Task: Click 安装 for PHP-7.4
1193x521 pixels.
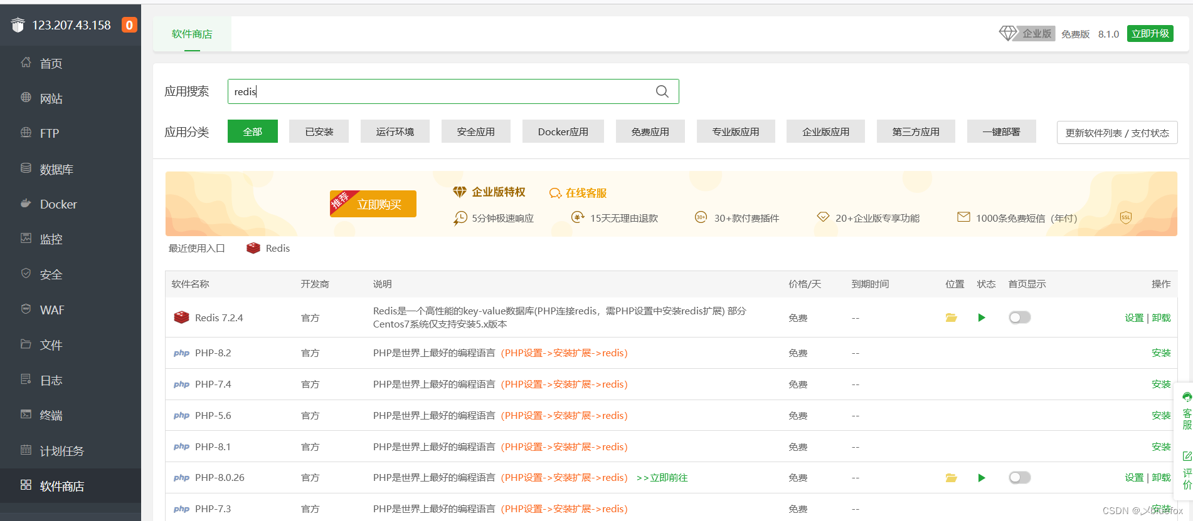Action: tap(1161, 384)
